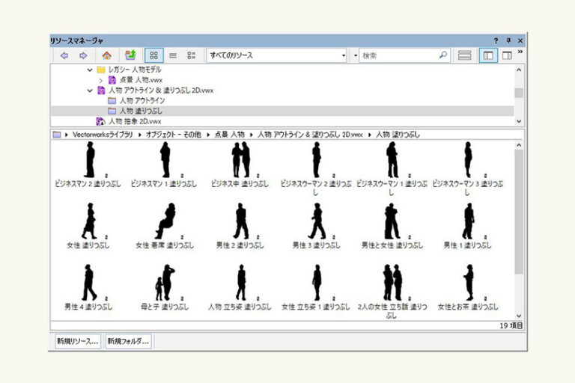Open breadcrumb arrow before オブジェクト - その他
The height and width of the screenshot is (383, 575).
(140, 135)
